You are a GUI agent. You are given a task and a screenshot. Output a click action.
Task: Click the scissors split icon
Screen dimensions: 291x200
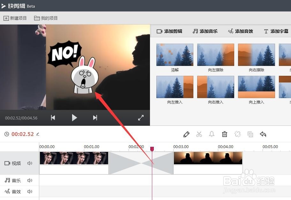click(x=199, y=134)
